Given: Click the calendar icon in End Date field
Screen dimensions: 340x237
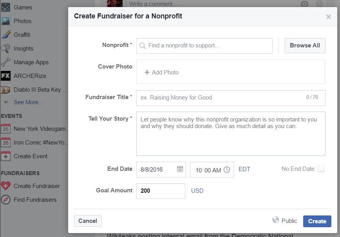Looking at the screenshot, I should tap(180, 169).
